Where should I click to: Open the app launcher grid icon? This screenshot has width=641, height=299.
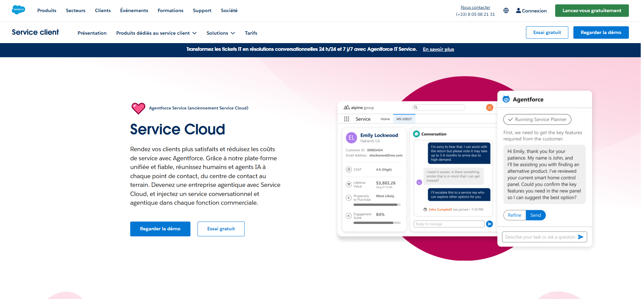[347, 119]
